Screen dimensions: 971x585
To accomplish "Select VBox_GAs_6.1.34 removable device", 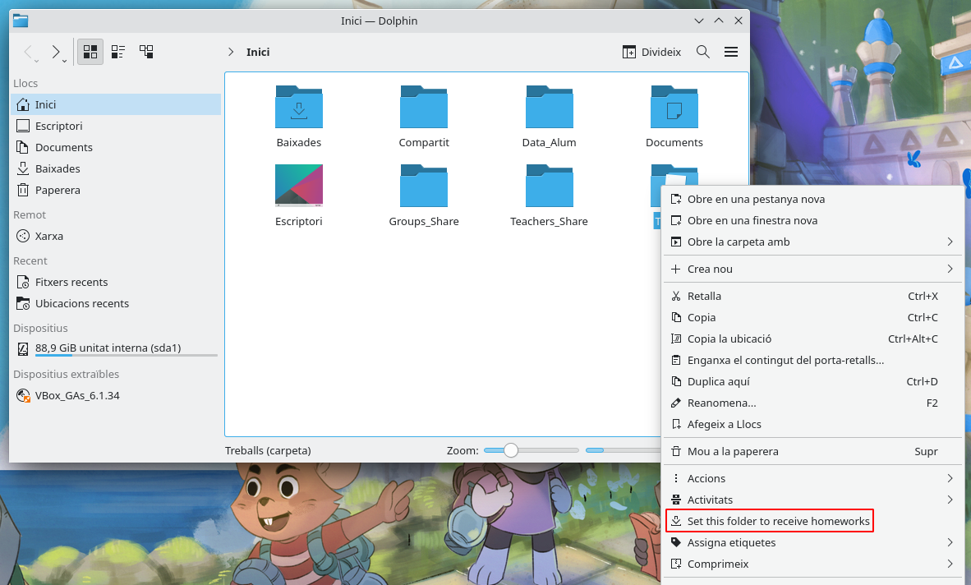I will (77, 395).
